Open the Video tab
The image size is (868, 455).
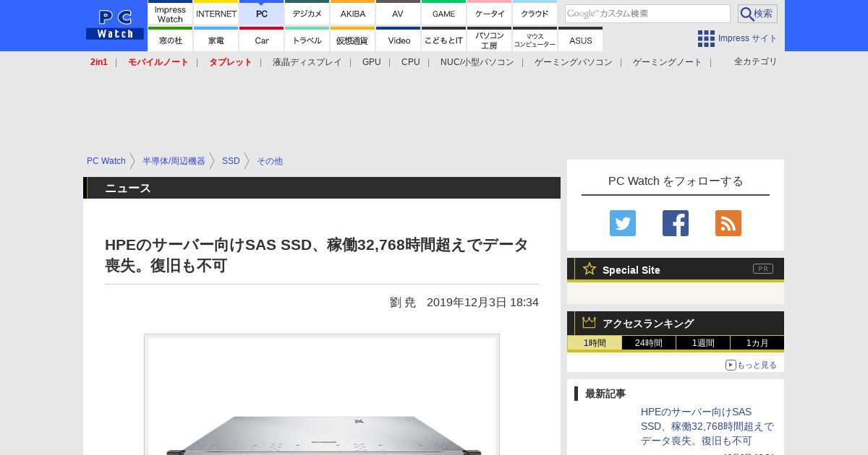[398, 39]
